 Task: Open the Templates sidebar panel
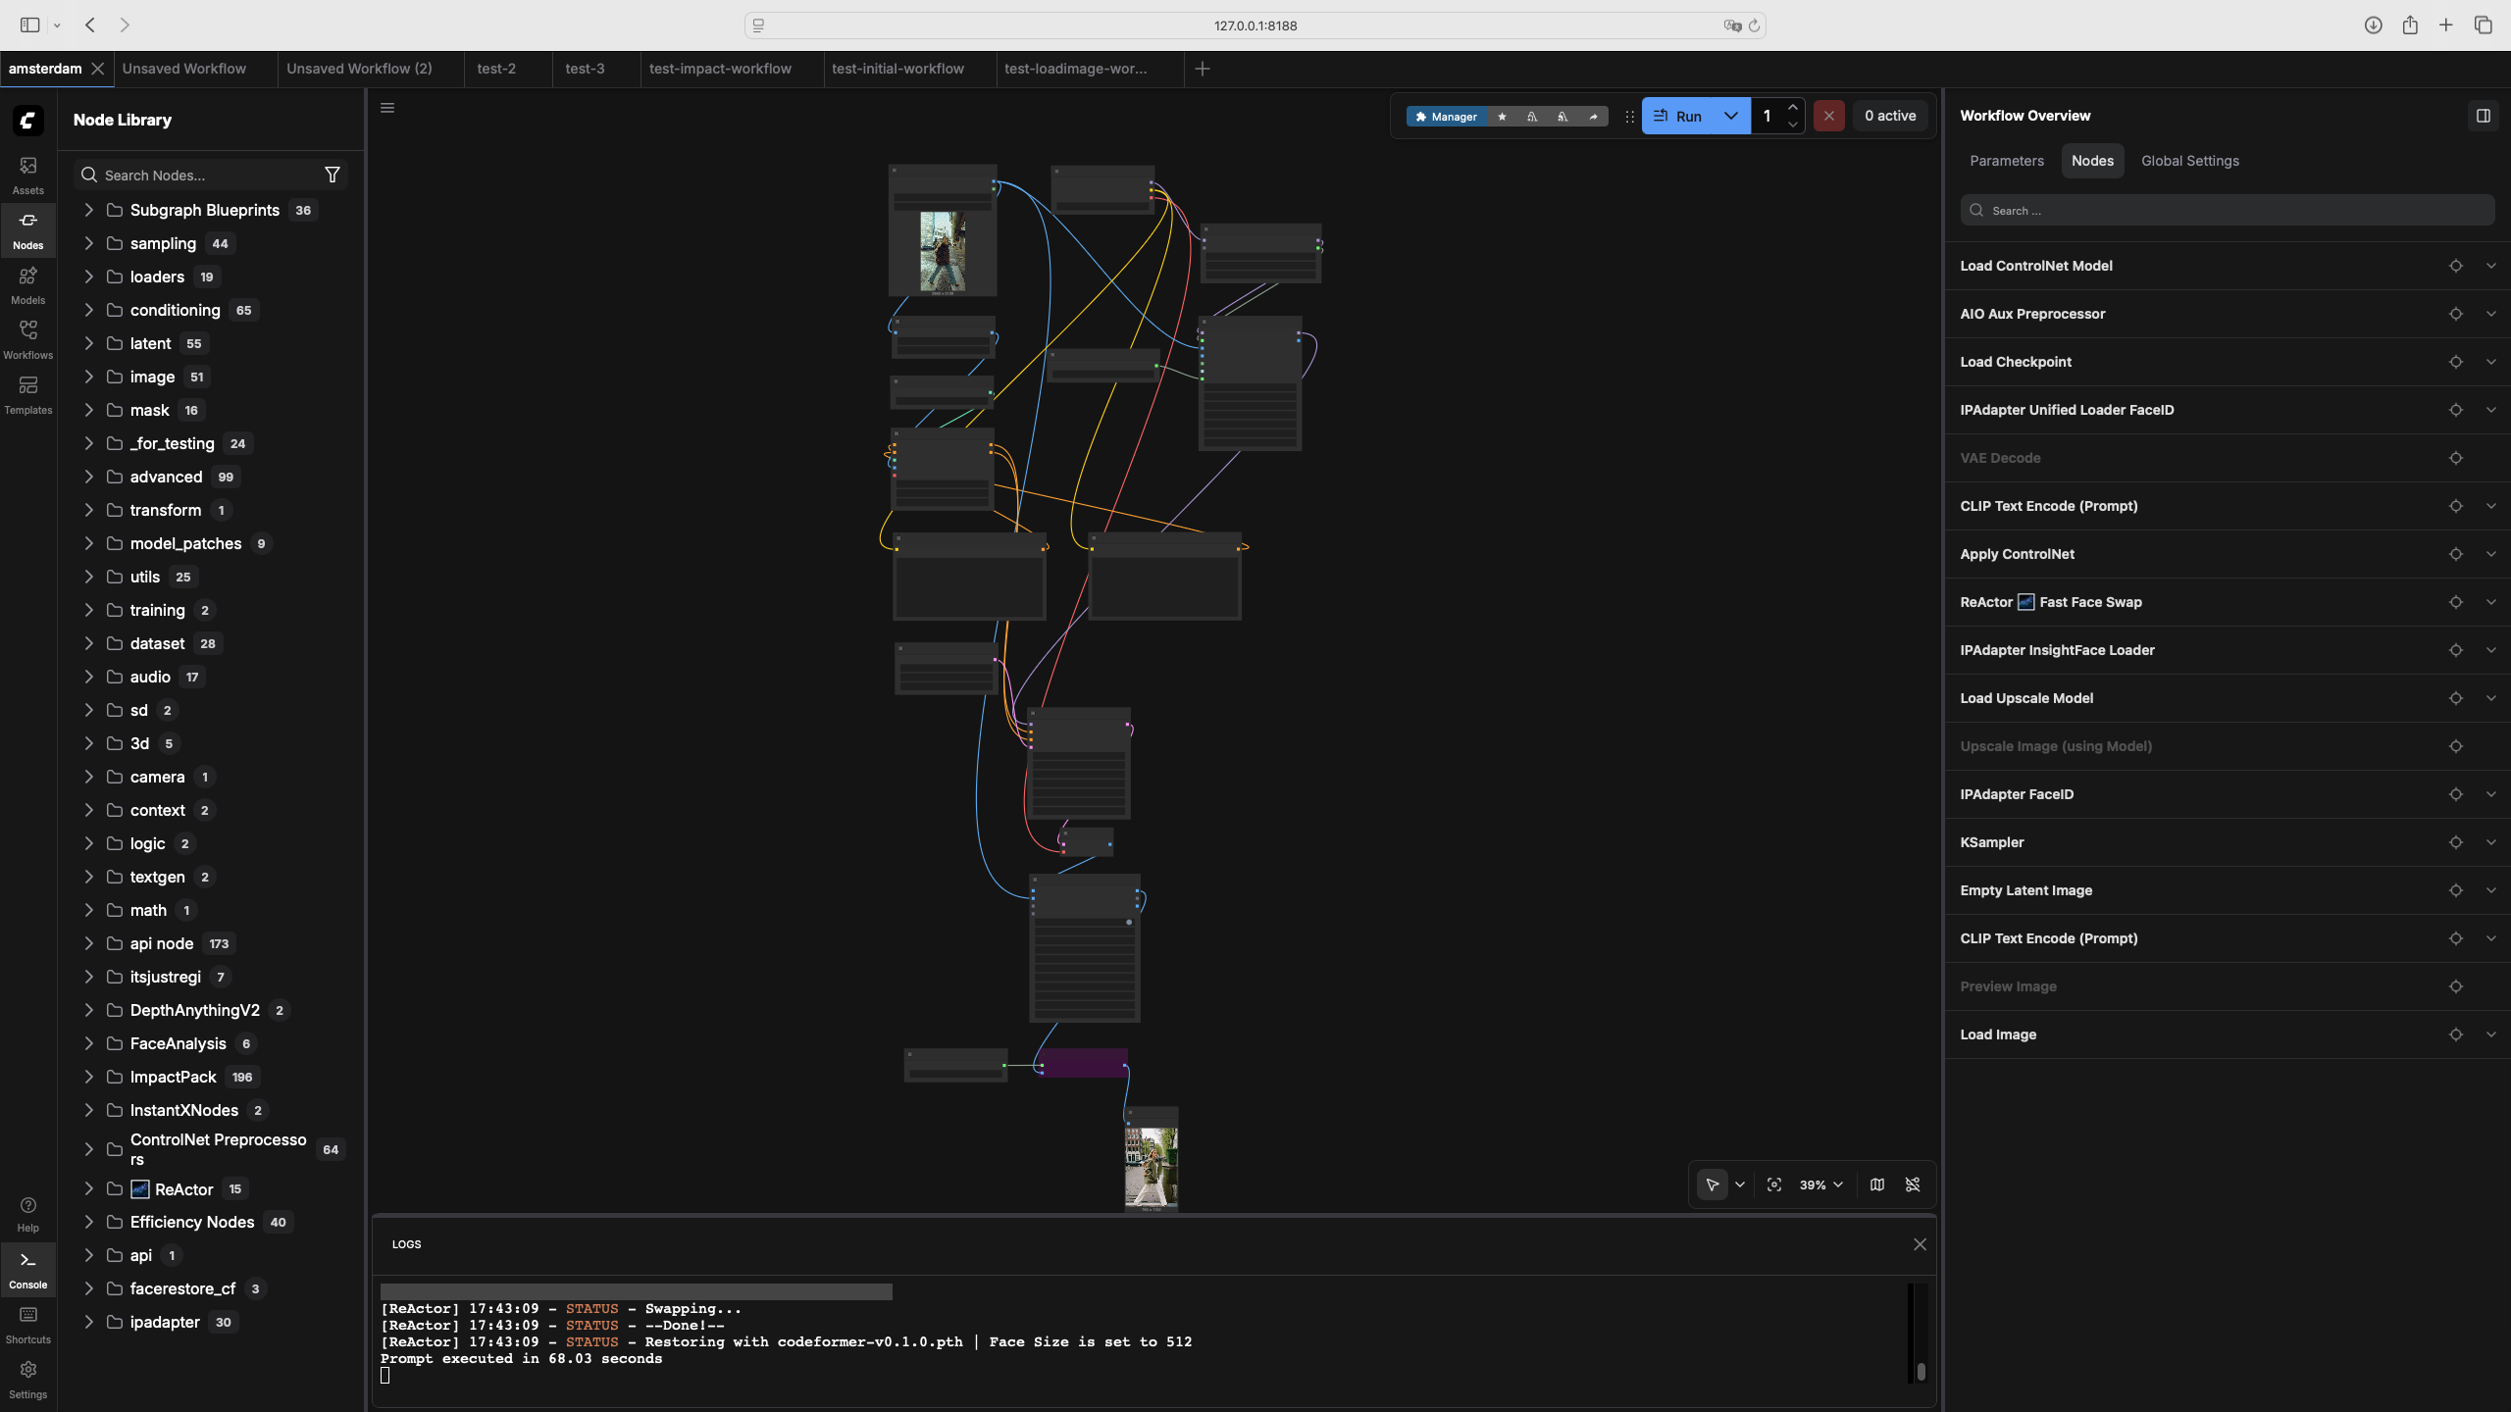click(x=27, y=393)
